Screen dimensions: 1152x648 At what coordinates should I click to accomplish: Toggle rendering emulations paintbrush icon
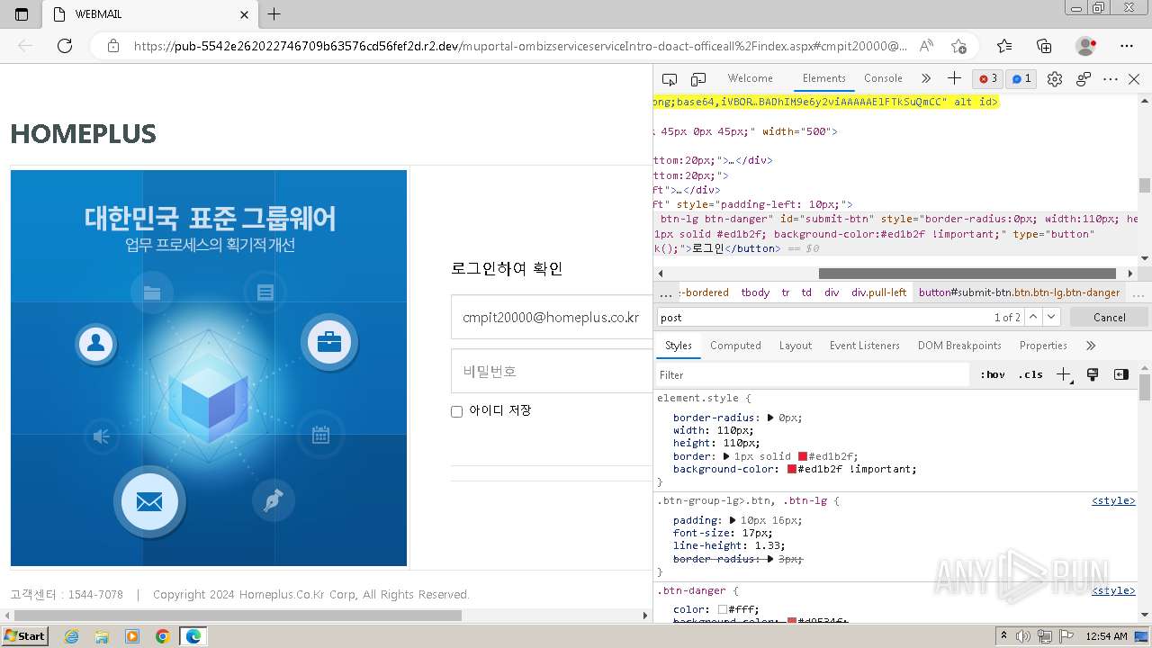[x=1093, y=374]
